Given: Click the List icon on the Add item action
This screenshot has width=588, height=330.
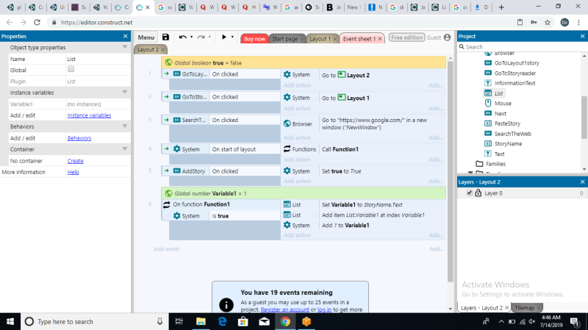Looking at the screenshot, I should (287, 215).
